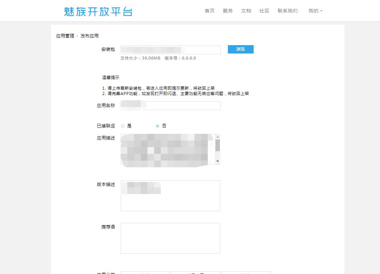Click the 温馨提示 heading
The image size is (380, 274).
click(x=111, y=78)
